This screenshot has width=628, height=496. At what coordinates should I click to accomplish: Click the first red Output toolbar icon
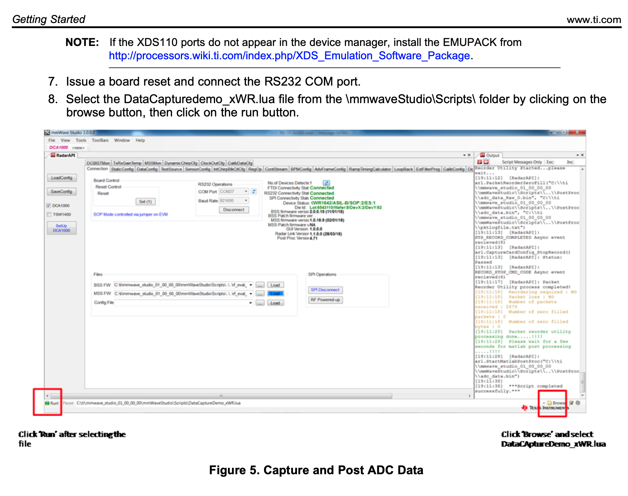[479, 162]
